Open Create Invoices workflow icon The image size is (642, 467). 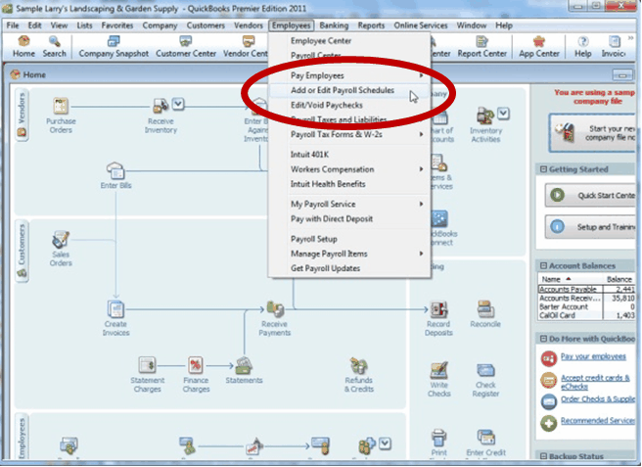click(116, 311)
